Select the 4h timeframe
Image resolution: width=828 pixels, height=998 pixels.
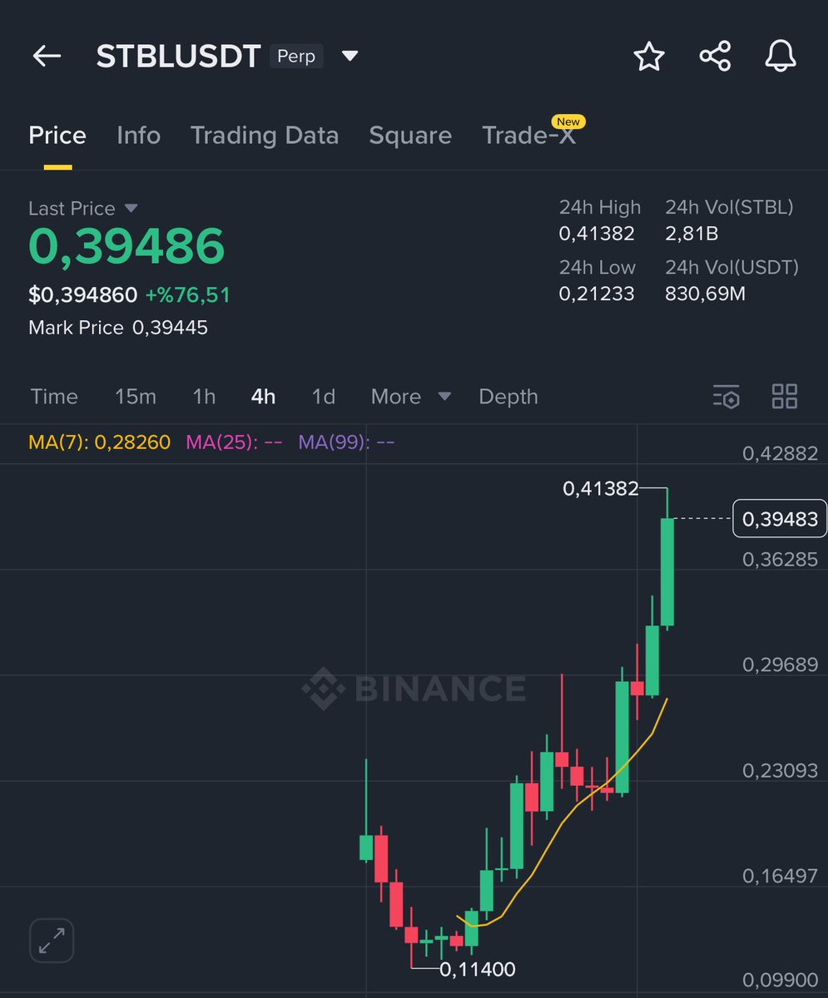(x=263, y=397)
